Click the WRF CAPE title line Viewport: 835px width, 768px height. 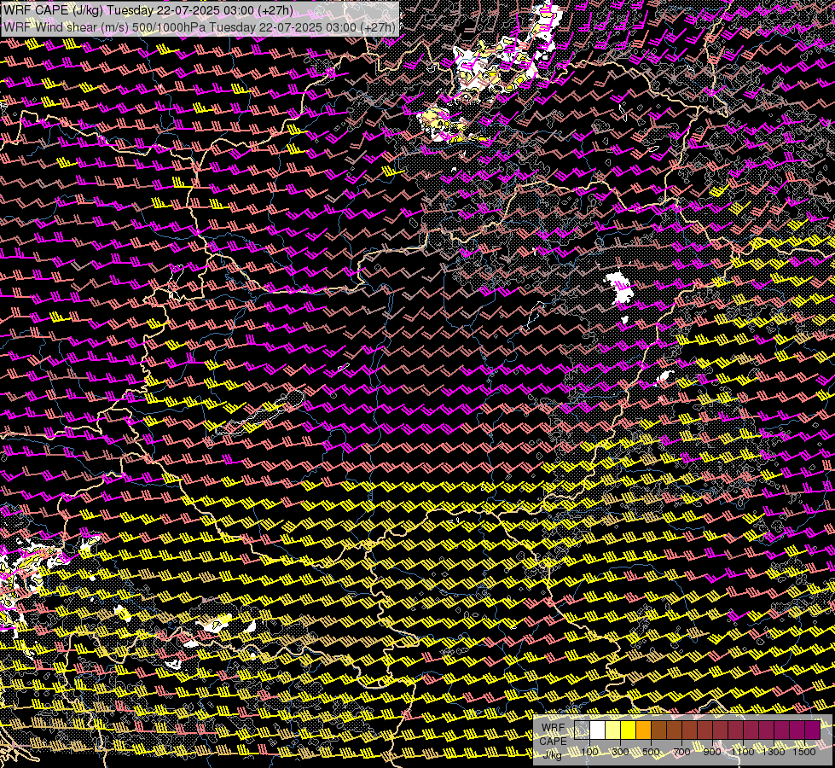click(148, 10)
